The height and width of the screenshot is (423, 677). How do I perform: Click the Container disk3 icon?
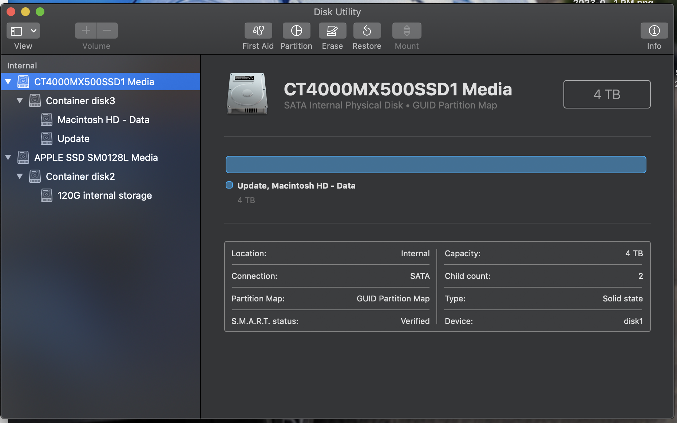point(35,100)
